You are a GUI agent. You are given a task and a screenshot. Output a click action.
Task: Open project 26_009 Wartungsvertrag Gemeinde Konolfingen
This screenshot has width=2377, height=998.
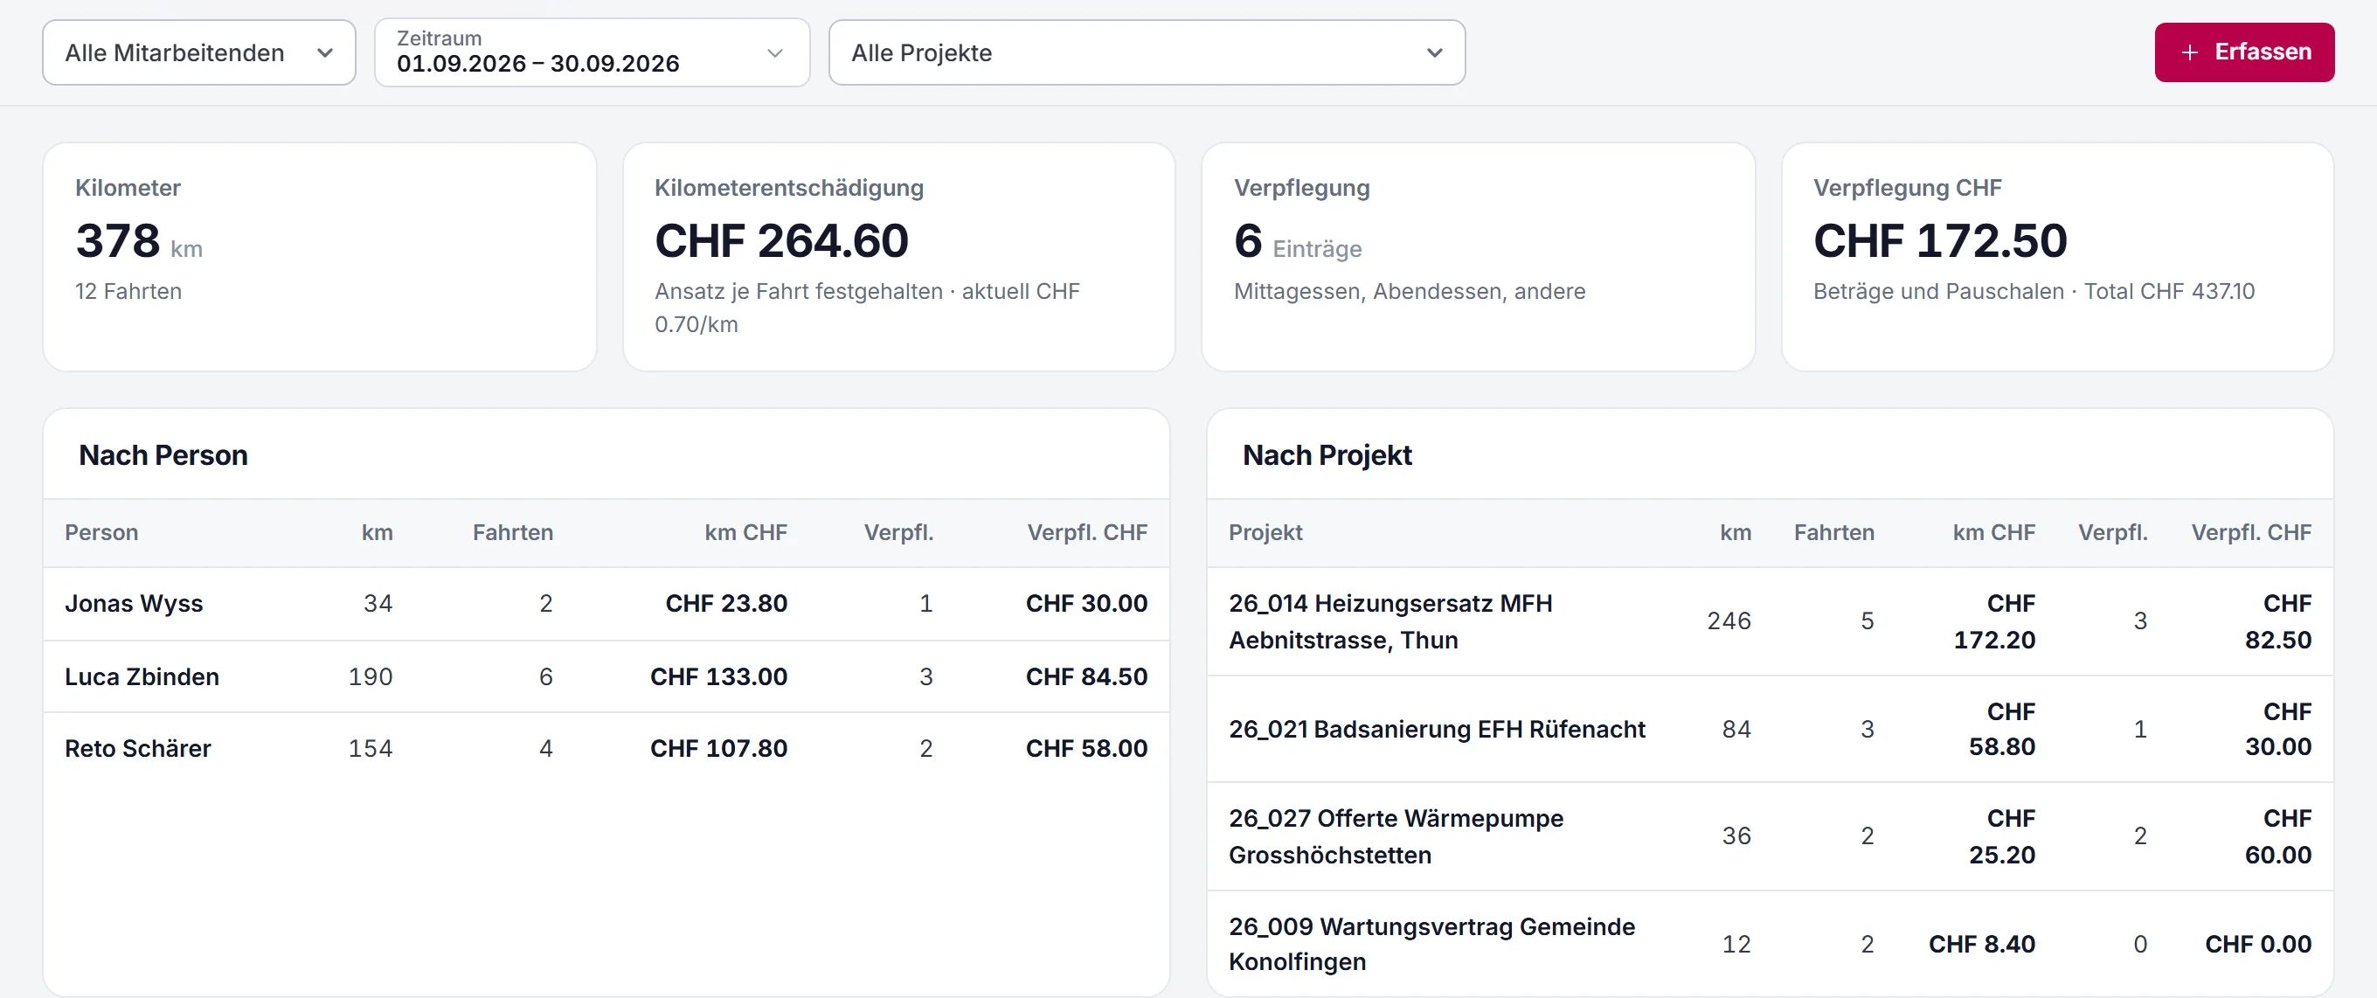point(1431,944)
